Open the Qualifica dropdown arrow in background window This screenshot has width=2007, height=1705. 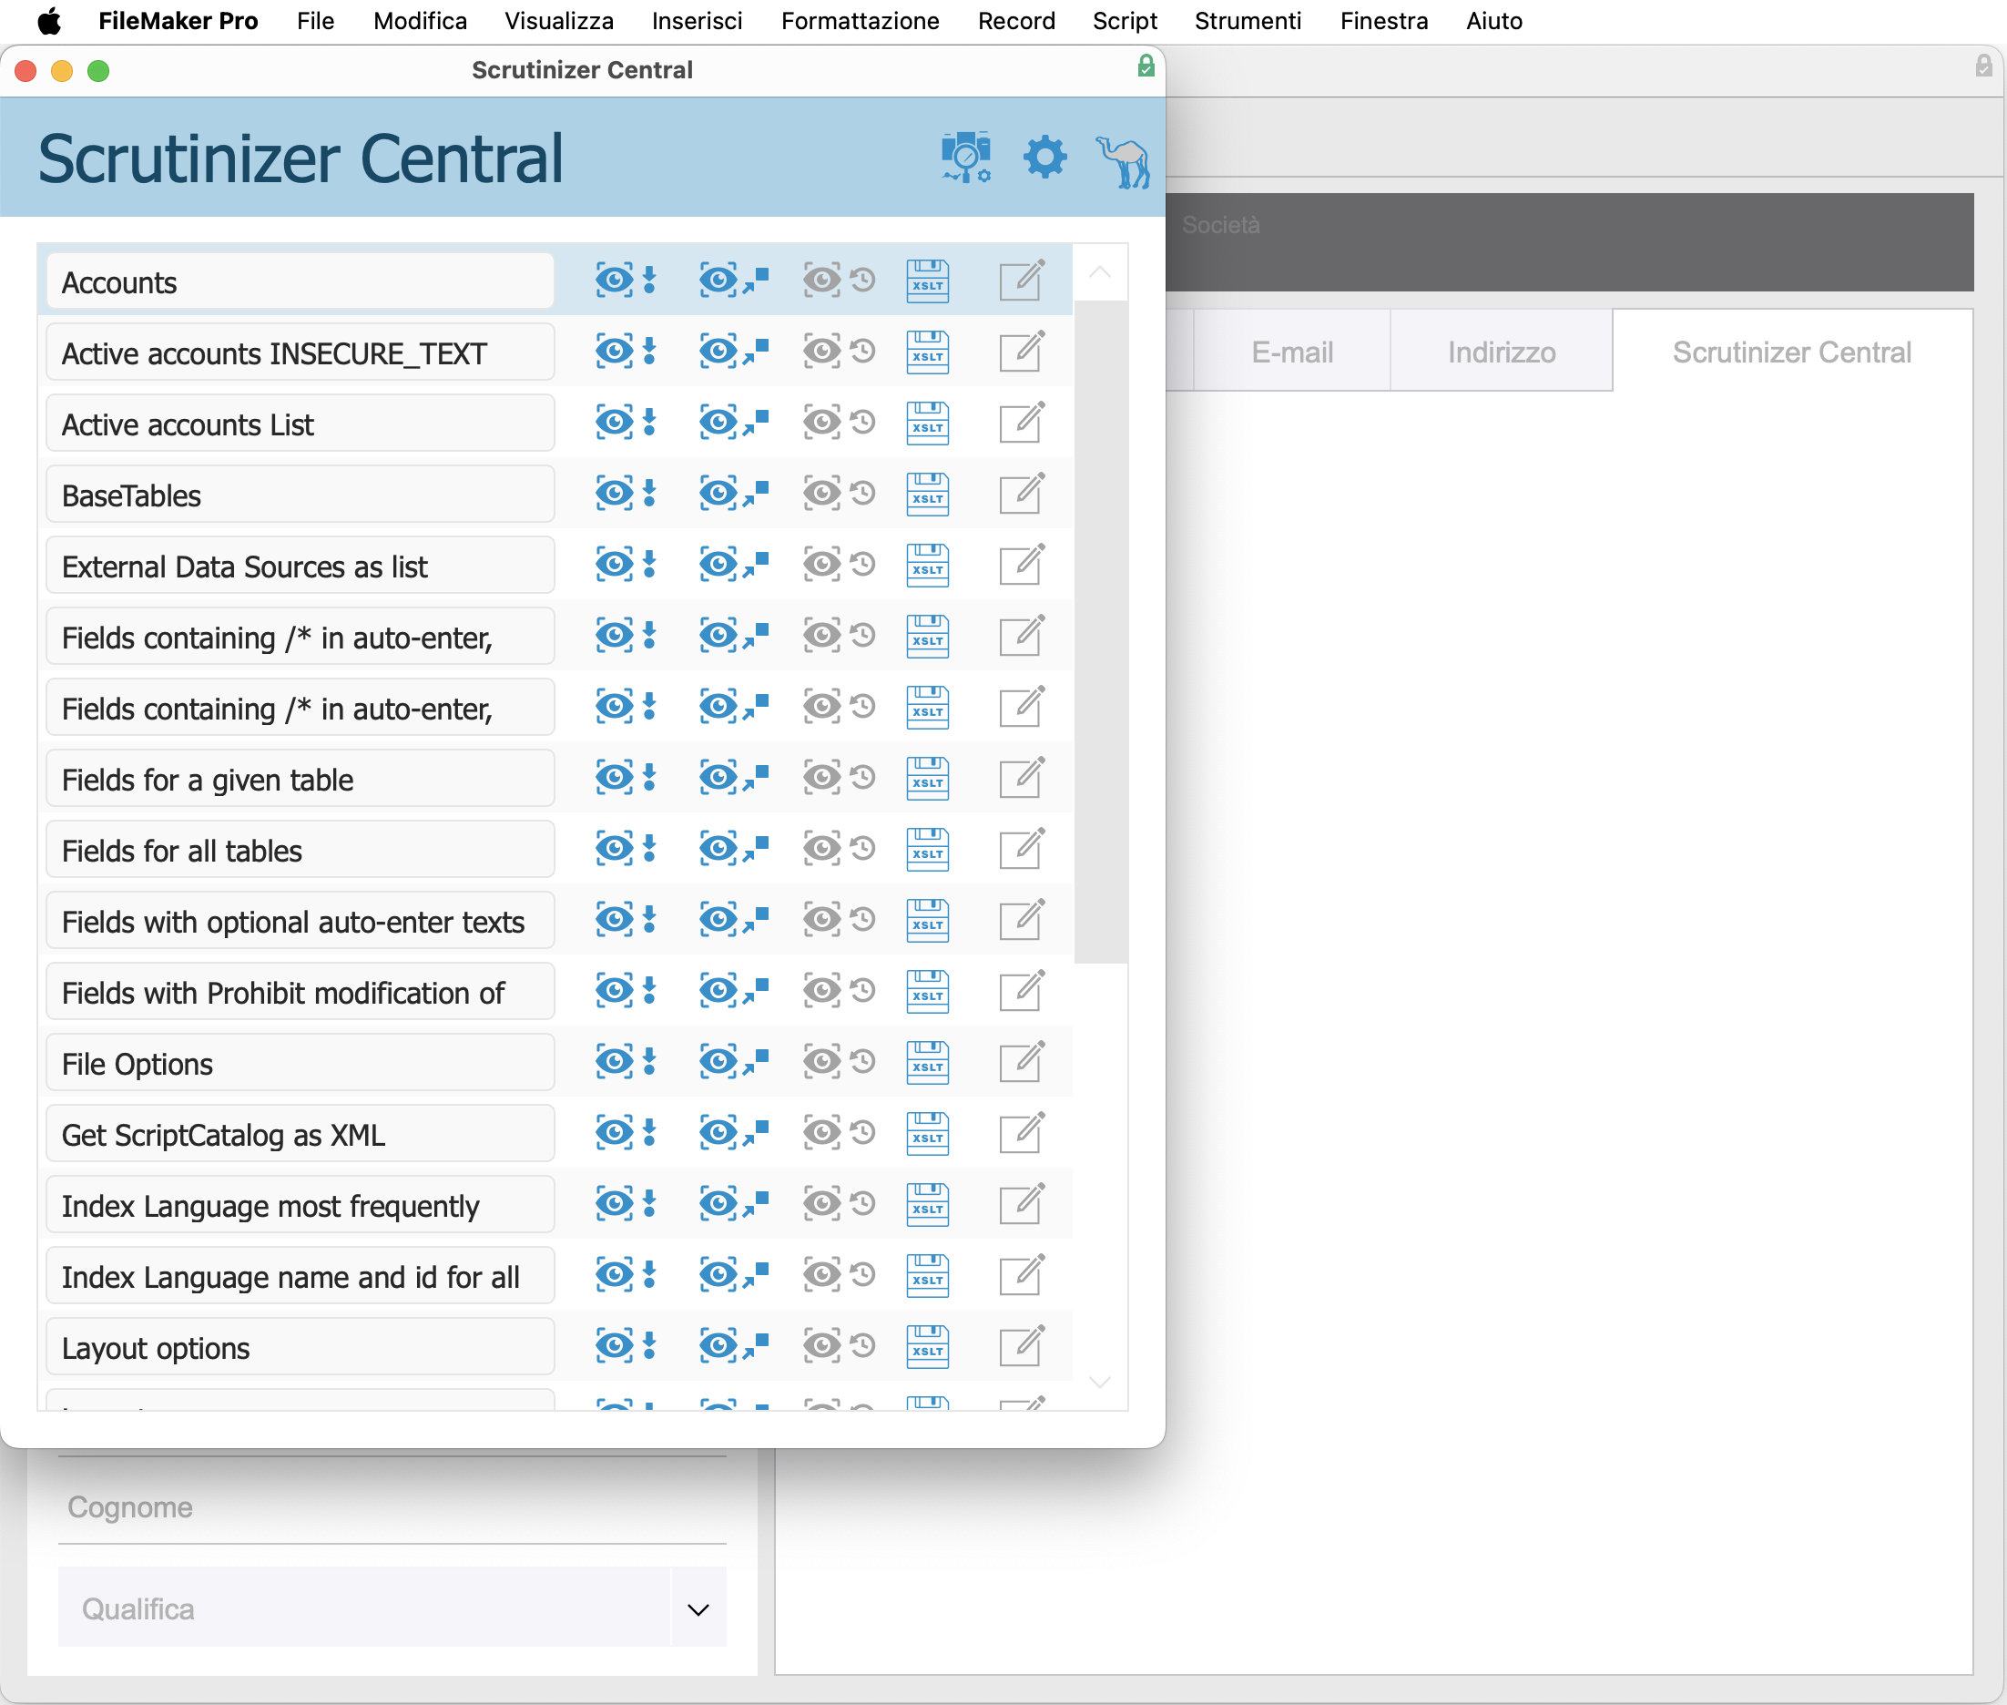pyautogui.click(x=698, y=1609)
